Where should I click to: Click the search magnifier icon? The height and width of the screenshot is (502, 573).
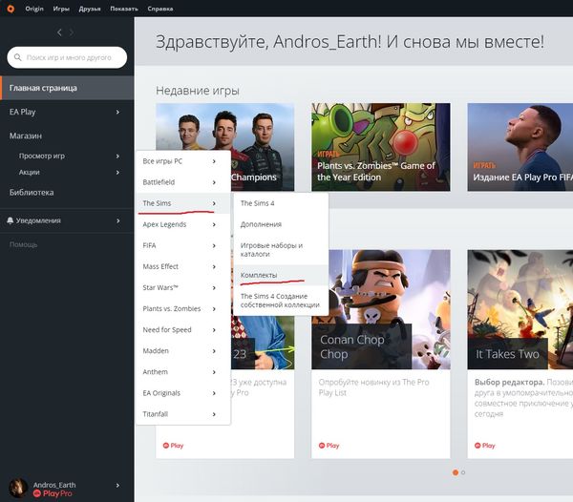[x=17, y=57]
